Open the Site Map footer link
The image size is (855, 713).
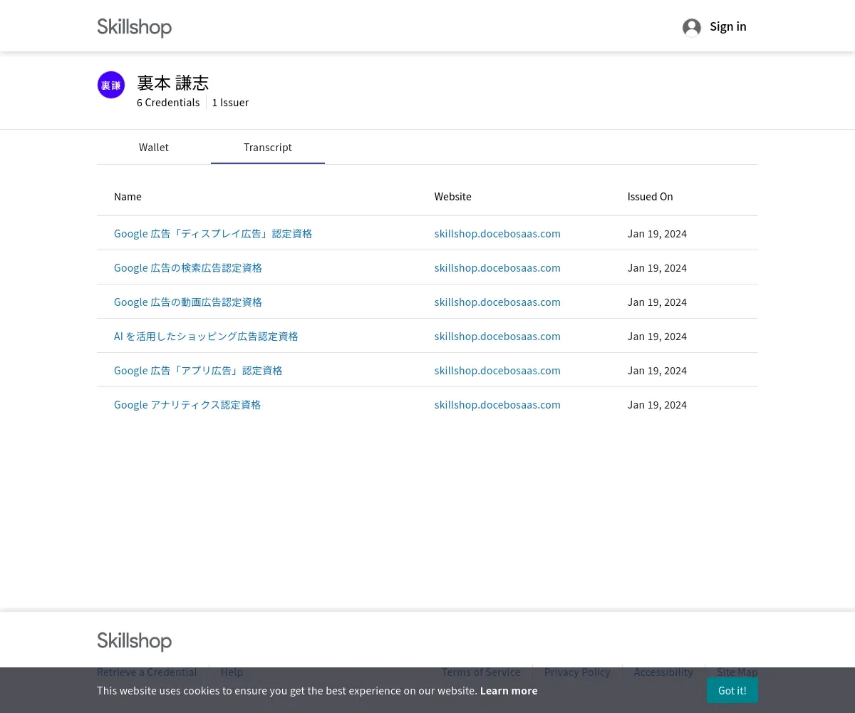(737, 672)
